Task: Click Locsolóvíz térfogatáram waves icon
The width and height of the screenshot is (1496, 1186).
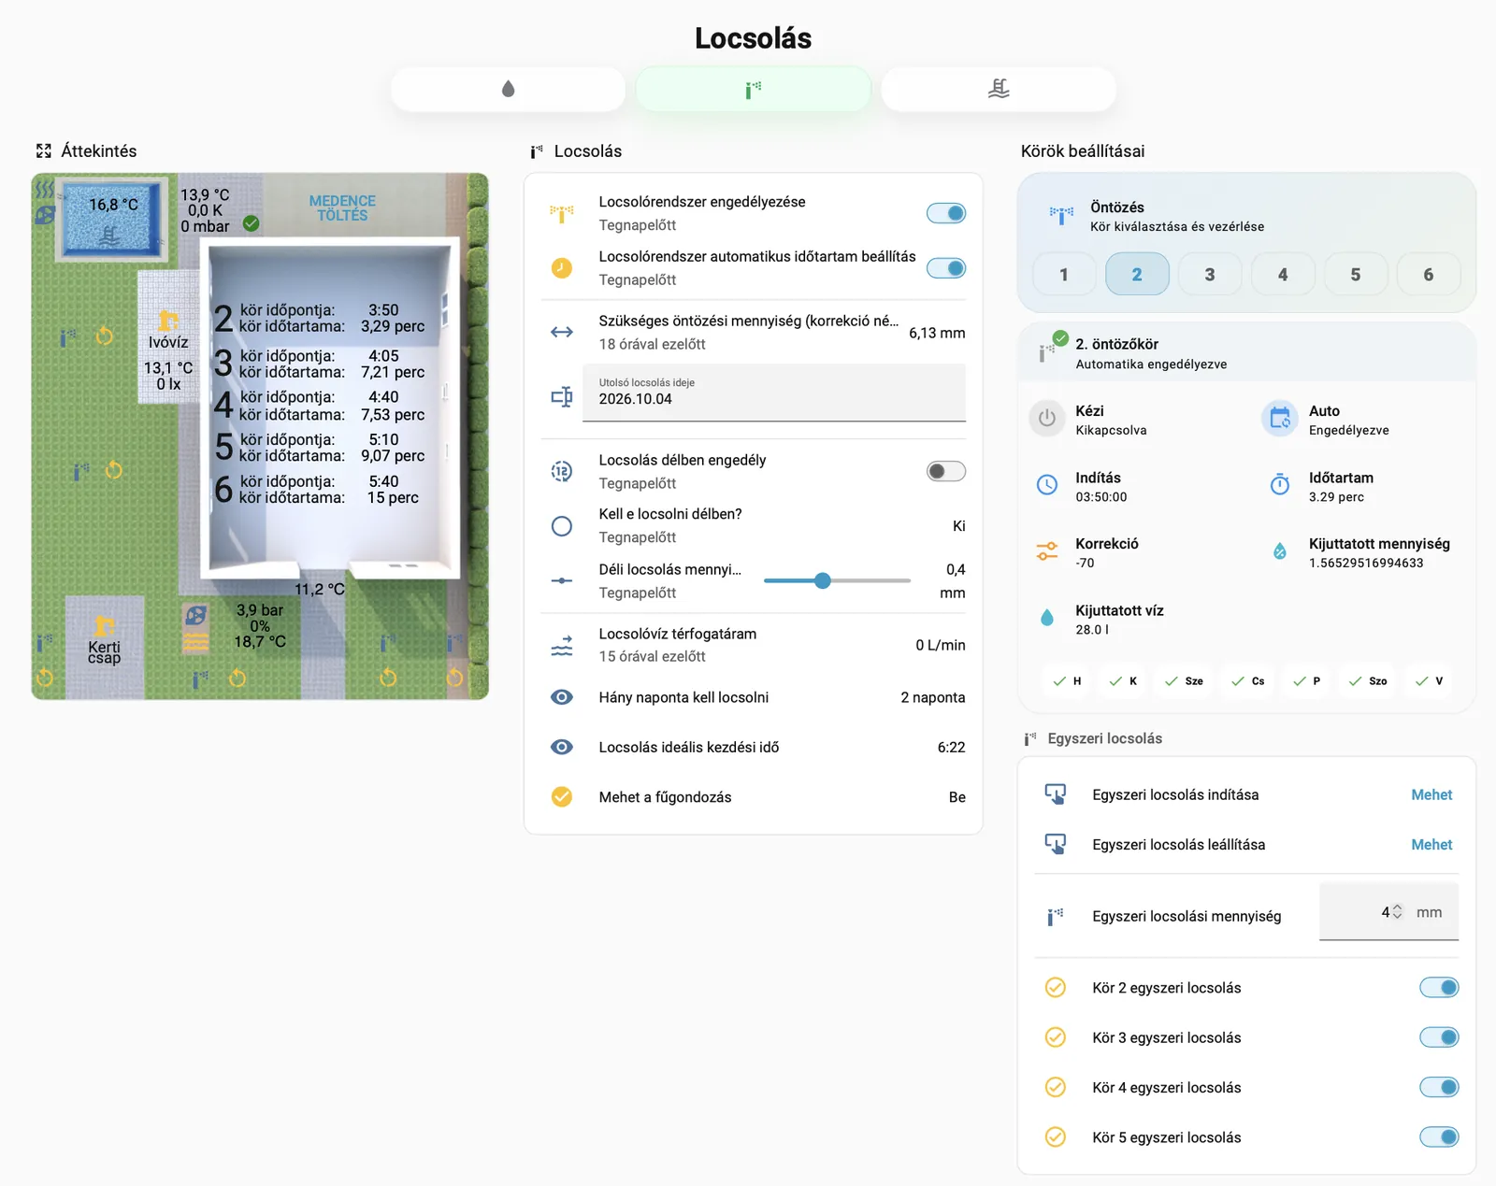Action: (x=562, y=645)
